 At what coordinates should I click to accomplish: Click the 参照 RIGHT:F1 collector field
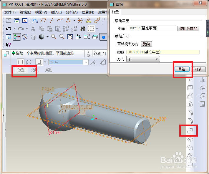pyautogui.click(x=163, y=52)
